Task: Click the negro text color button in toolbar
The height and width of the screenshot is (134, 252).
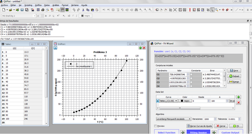Action: click(85, 16)
